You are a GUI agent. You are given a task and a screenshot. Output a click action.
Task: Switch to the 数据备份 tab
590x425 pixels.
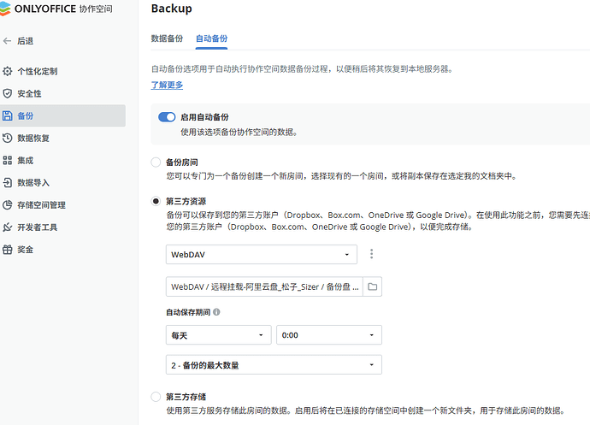pos(167,38)
